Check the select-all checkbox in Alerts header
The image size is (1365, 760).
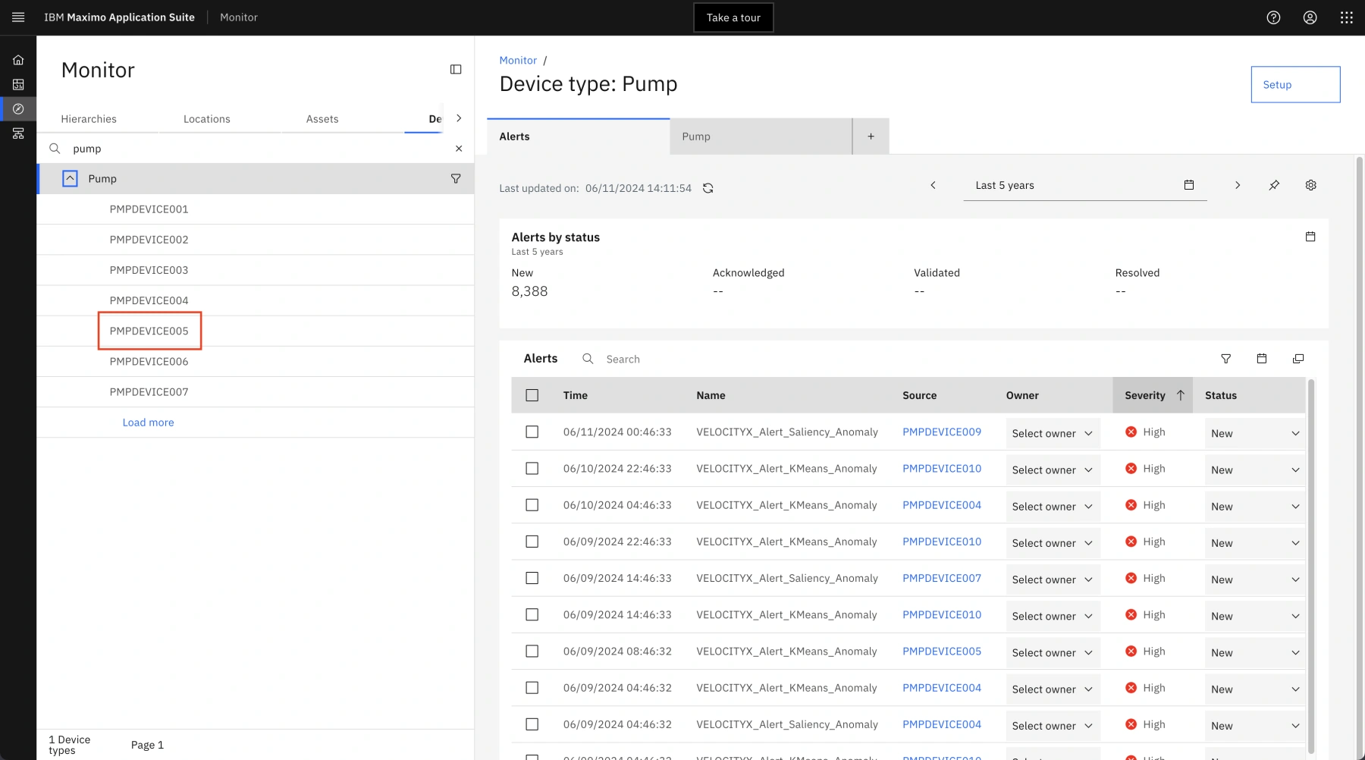532,395
